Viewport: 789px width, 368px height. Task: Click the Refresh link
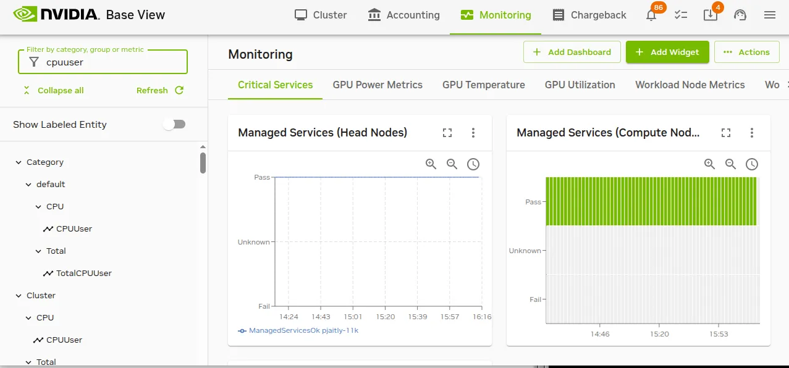coord(152,90)
